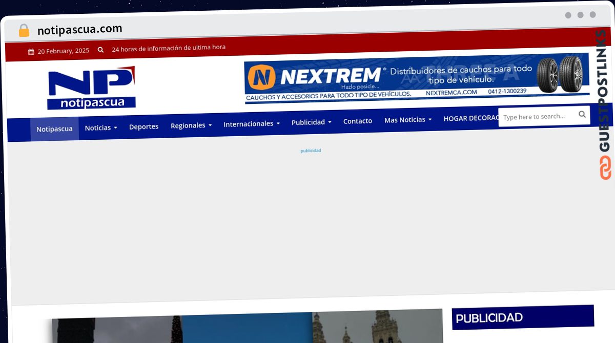Screen dimensions: 615x343
Task: Open the Nextrem tire banner ad
Action: pos(417,78)
